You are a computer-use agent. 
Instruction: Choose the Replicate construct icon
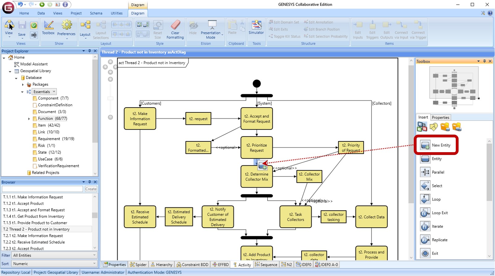[x=425, y=240]
